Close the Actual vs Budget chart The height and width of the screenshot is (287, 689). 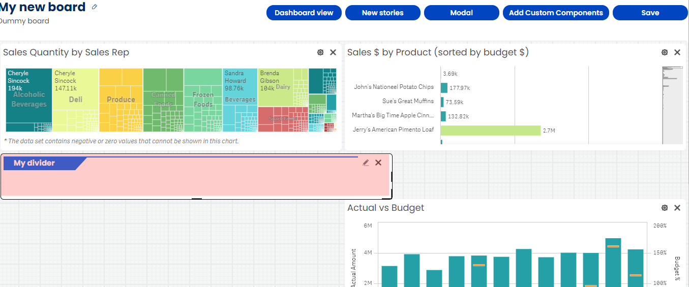[x=677, y=208]
